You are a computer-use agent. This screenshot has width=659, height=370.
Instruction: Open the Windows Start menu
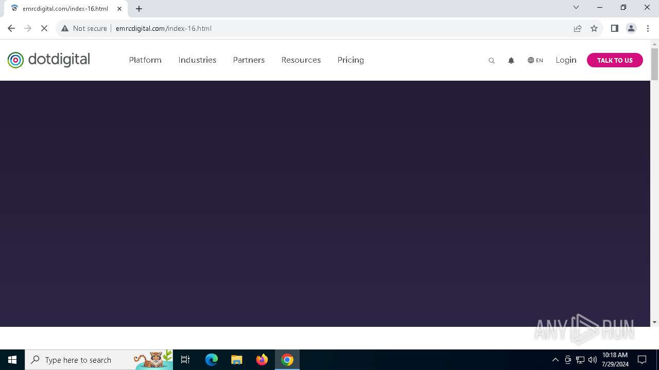[x=12, y=360]
